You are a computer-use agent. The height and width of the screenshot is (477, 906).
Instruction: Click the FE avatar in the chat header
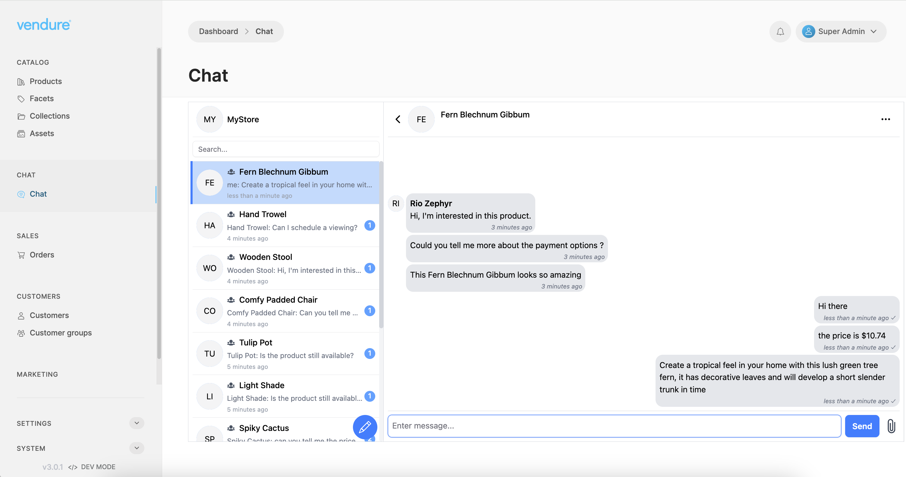click(x=421, y=119)
